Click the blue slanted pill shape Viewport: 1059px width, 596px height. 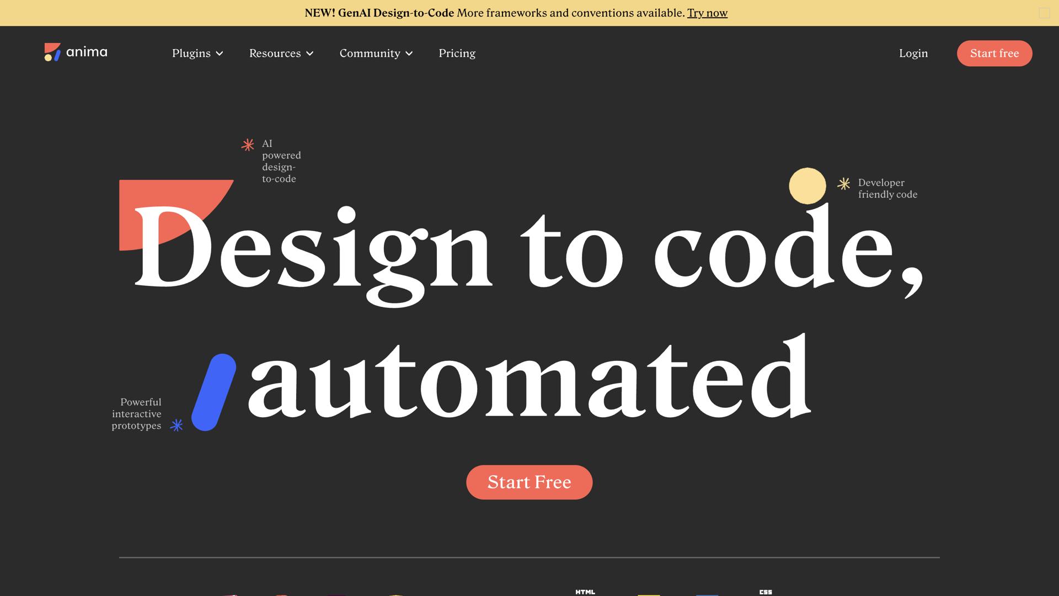point(213,392)
